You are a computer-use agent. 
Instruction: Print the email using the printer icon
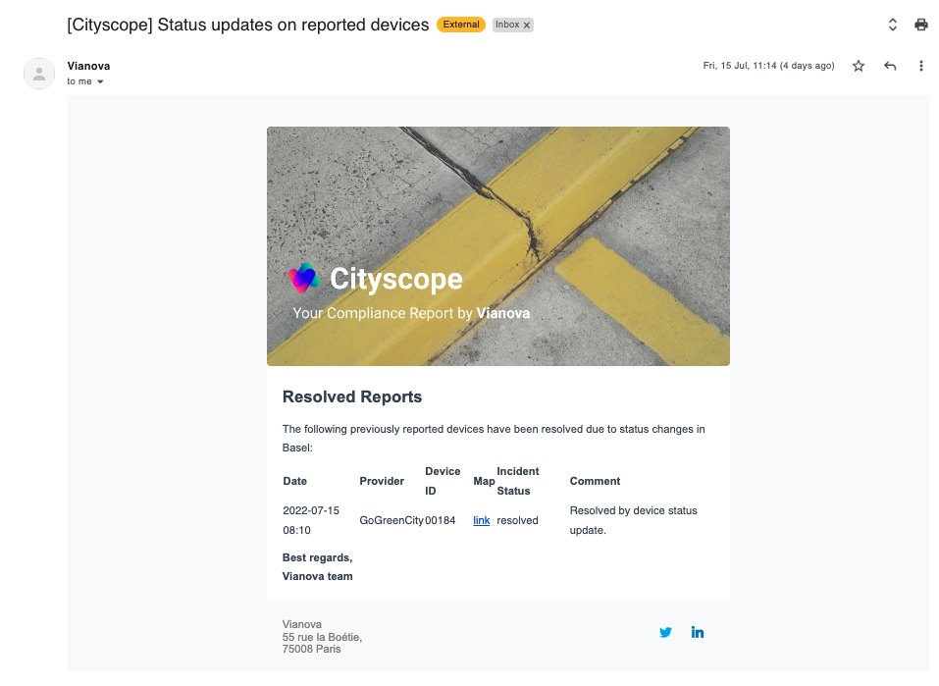pos(920,25)
